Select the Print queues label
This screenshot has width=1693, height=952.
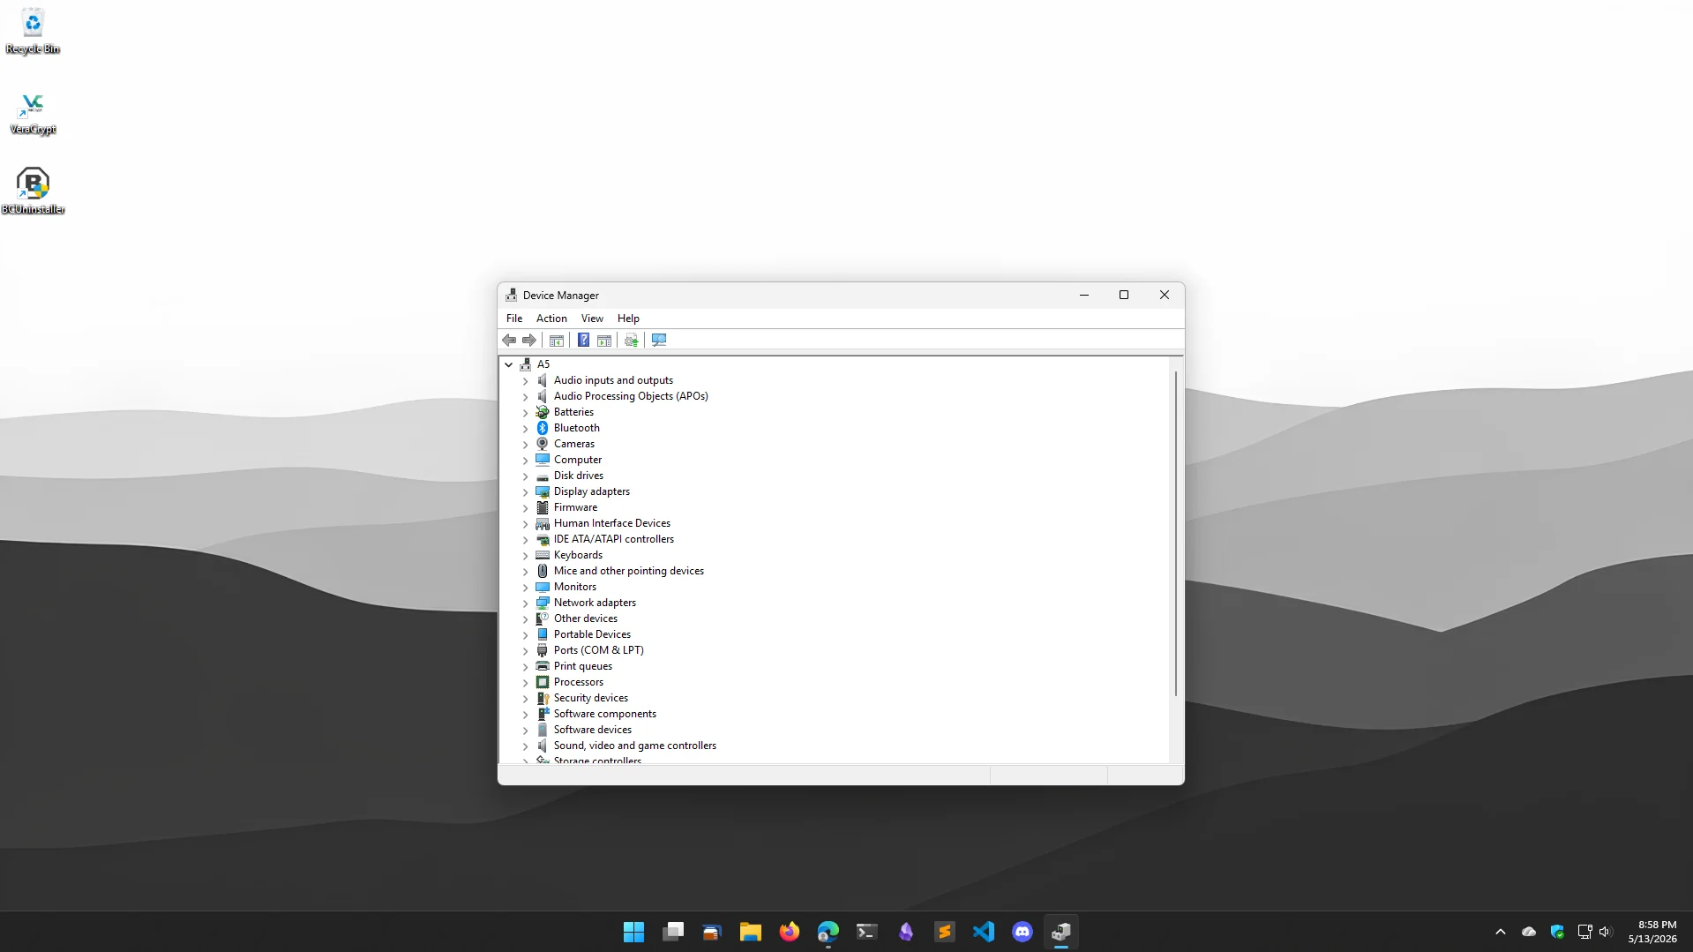[583, 666]
